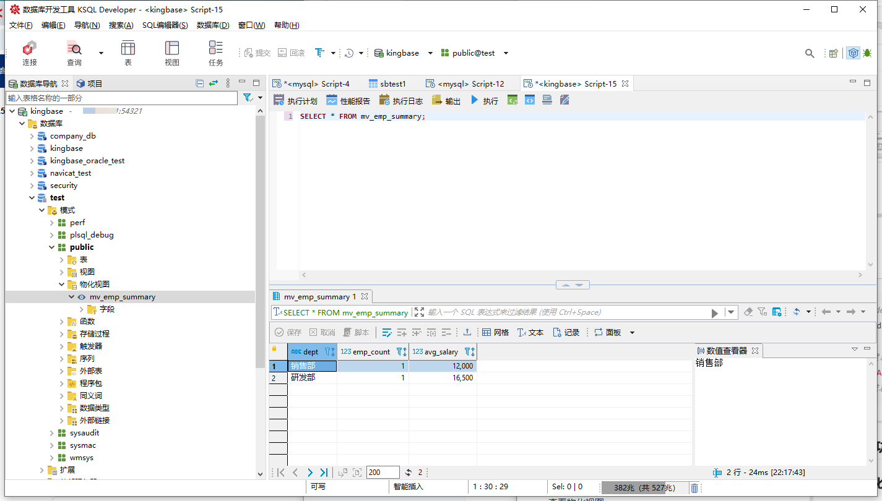Switch to the 项目 (project) tab
This screenshot has width=882, height=501.
point(89,83)
